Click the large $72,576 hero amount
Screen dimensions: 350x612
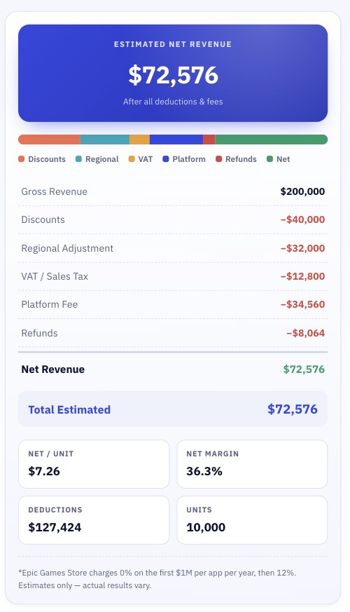(x=173, y=75)
